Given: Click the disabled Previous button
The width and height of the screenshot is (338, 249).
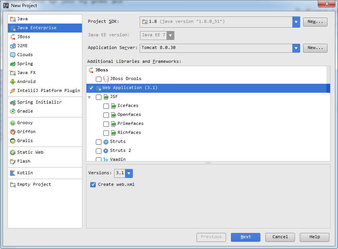Looking at the screenshot, I should click(x=211, y=237).
